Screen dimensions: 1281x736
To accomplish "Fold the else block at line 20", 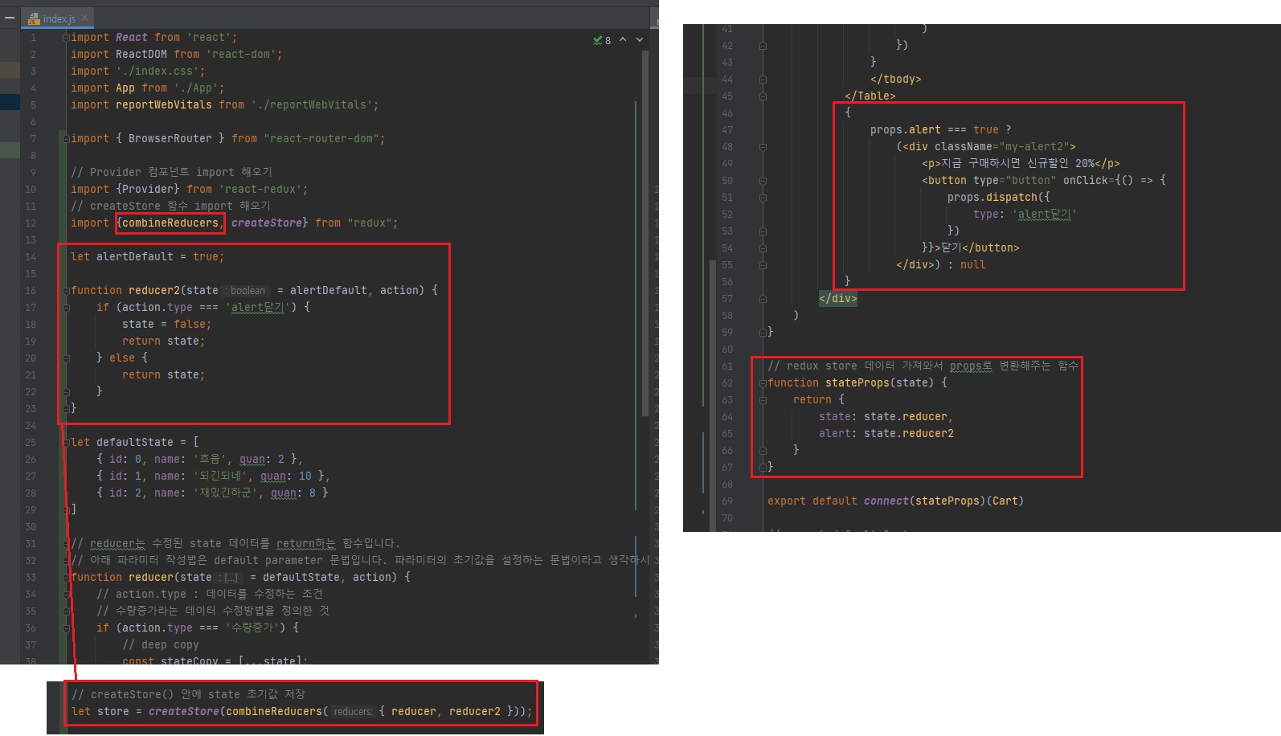I will [x=66, y=358].
